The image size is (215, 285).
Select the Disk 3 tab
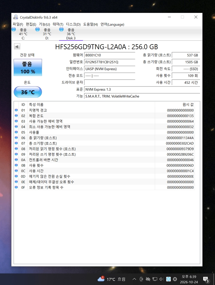tap(71, 34)
